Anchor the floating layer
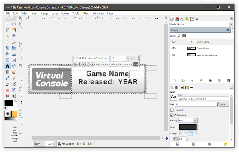This screenshot has height=152, width=239. pos(219,81)
